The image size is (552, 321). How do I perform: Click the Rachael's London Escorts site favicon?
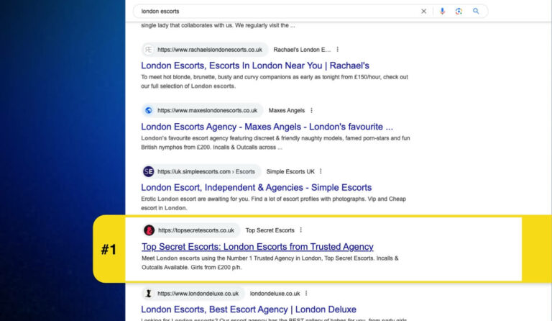pos(149,50)
